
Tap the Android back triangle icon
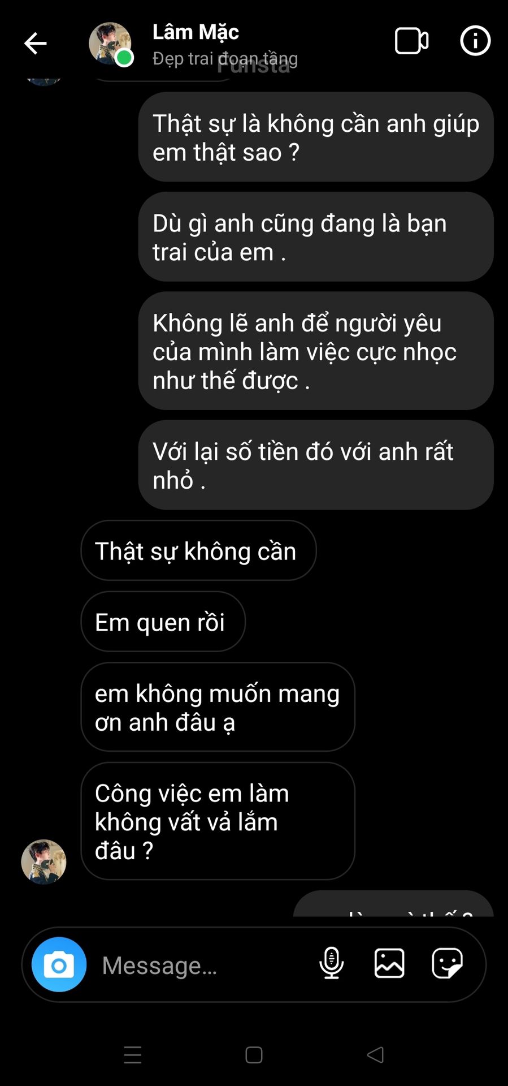pos(375,1055)
